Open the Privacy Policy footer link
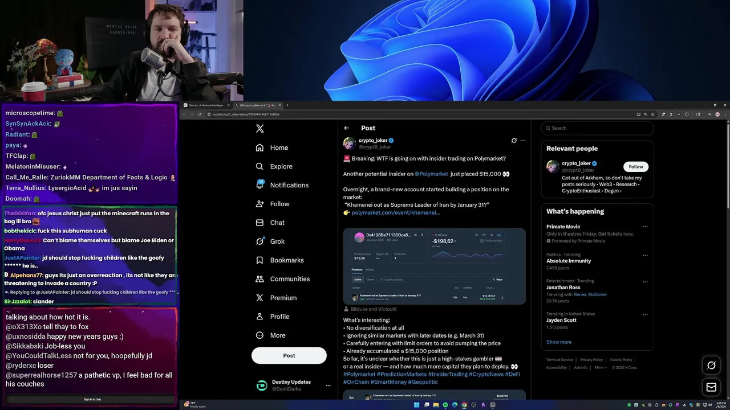Image resolution: width=730 pixels, height=410 pixels. (x=591, y=360)
